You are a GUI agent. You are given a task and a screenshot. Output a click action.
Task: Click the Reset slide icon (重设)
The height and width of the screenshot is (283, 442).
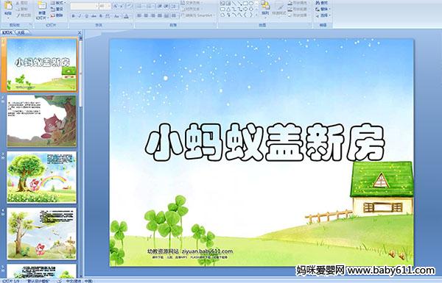[57, 9]
